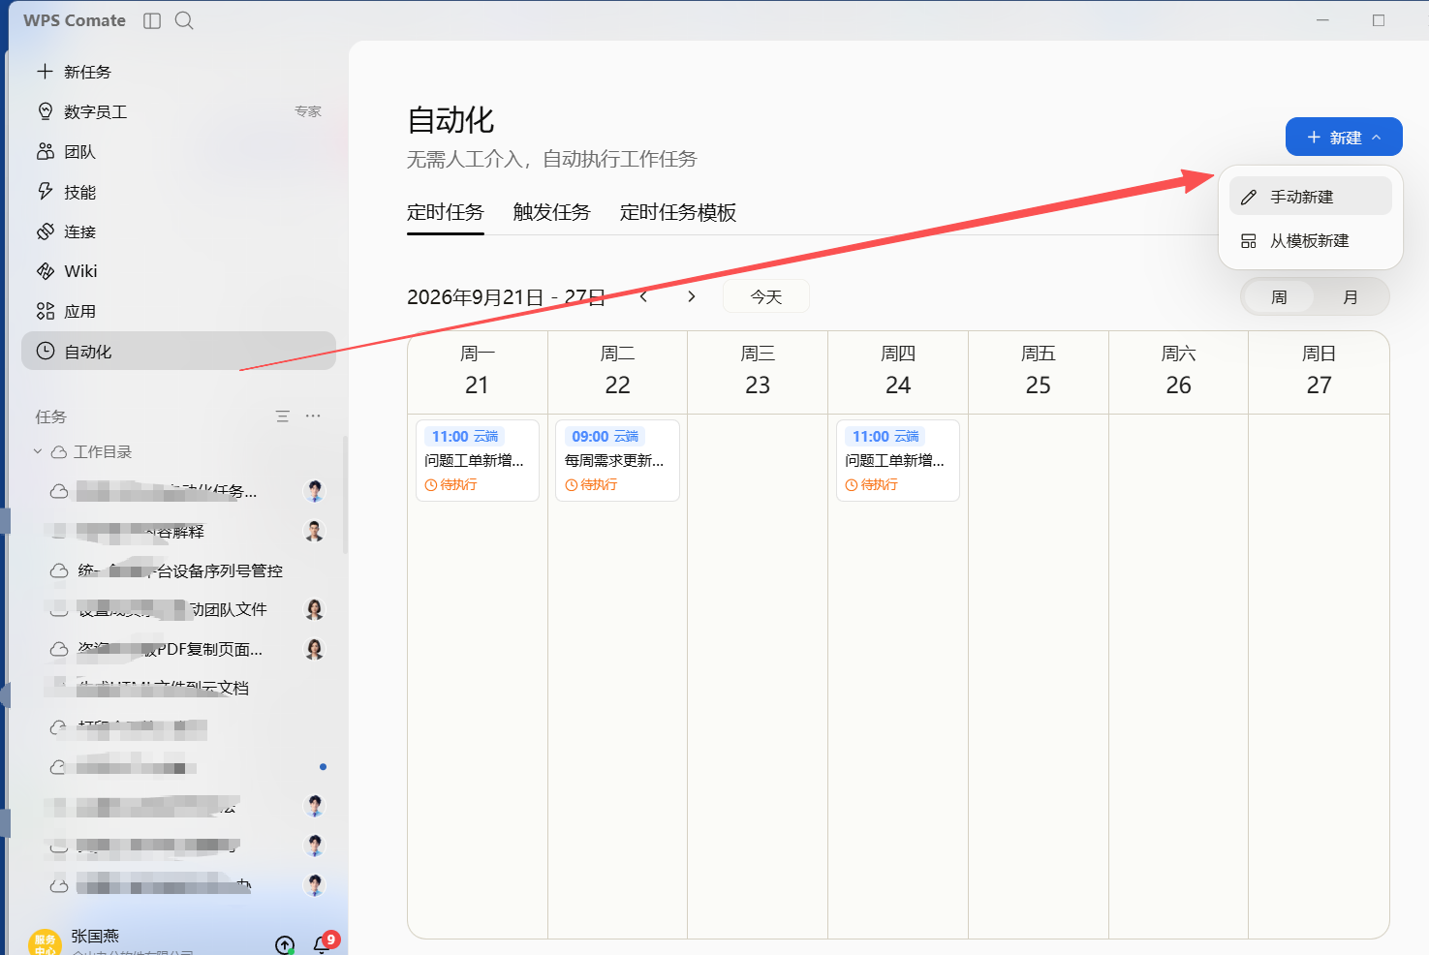
Task: Click the user name 张国燕
Action: click(95, 936)
